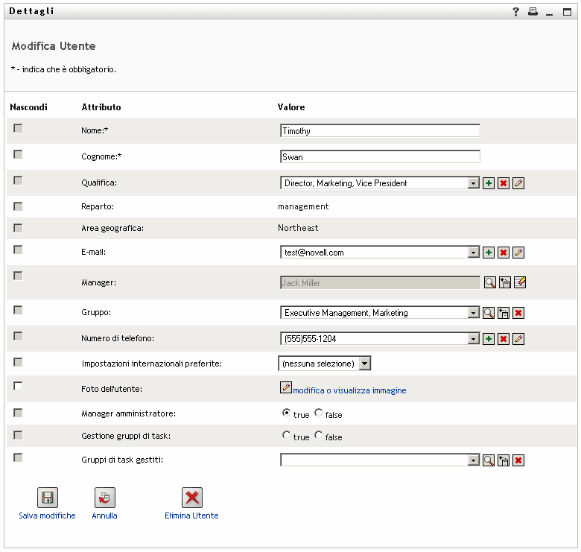The height and width of the screenshot is (552, 581).
Task: Open the search lookup icon for Manager
Action: pos(489,282)
